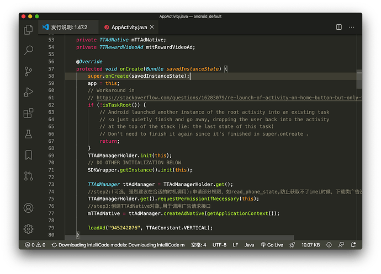This screenshot has width=381, height=274.
Task: Change end of line sequence LF
Action: [235, 245]
